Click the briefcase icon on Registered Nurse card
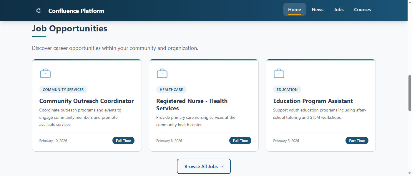Viewport: 412px width, 176px height. click(x=162, y=73)
